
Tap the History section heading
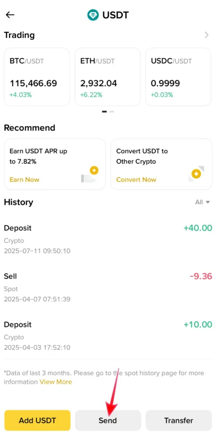point(18,202)
